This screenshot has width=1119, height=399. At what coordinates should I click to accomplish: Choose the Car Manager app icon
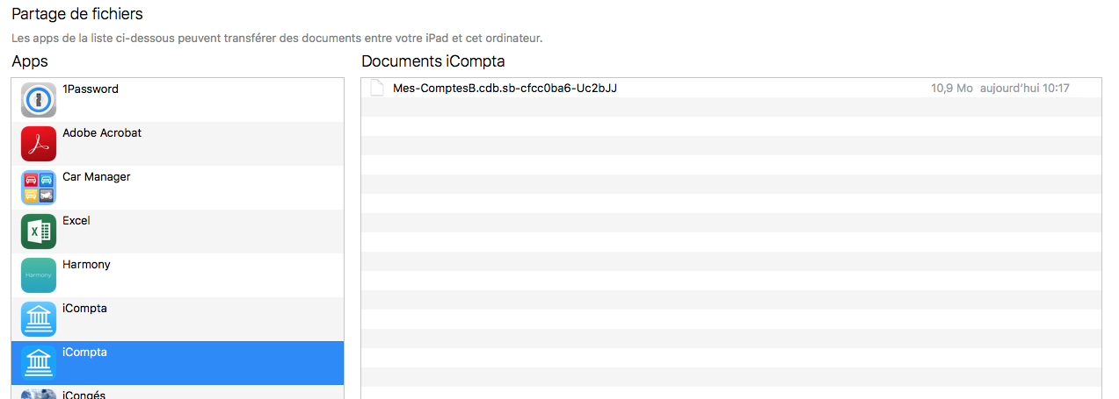pyautogui.click(x=39, y=188)
